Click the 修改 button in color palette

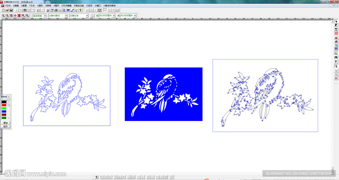5,126
